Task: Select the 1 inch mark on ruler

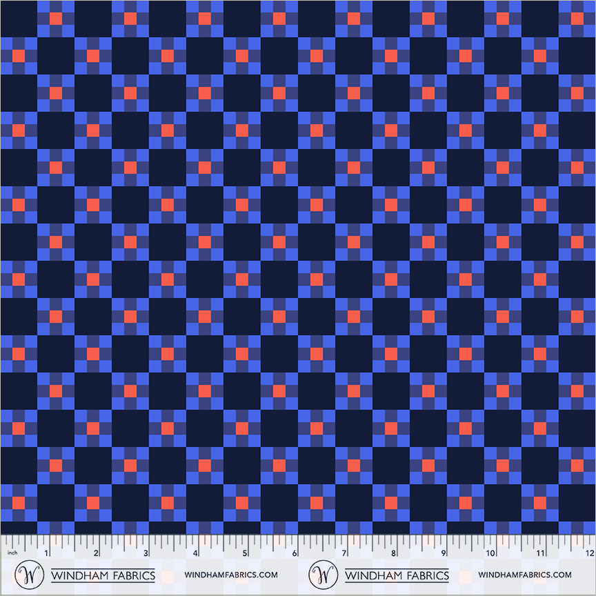Action: [46, 553]
